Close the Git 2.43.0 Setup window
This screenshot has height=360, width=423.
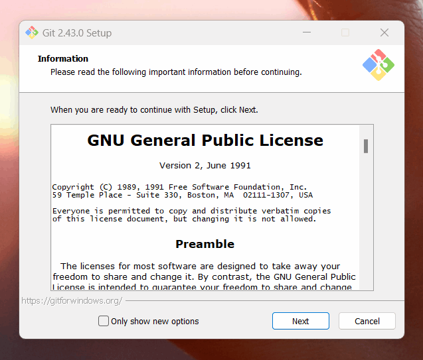384,32
